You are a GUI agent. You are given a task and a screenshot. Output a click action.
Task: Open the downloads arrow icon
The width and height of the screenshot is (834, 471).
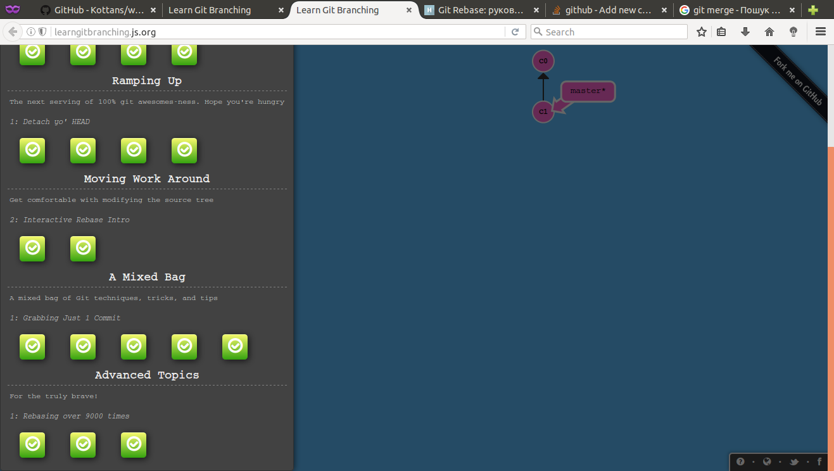[745, 32]
